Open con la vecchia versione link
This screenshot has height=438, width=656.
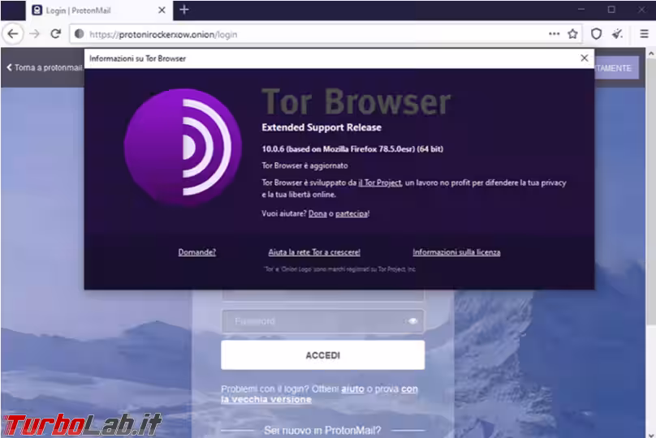click(319, 394)
